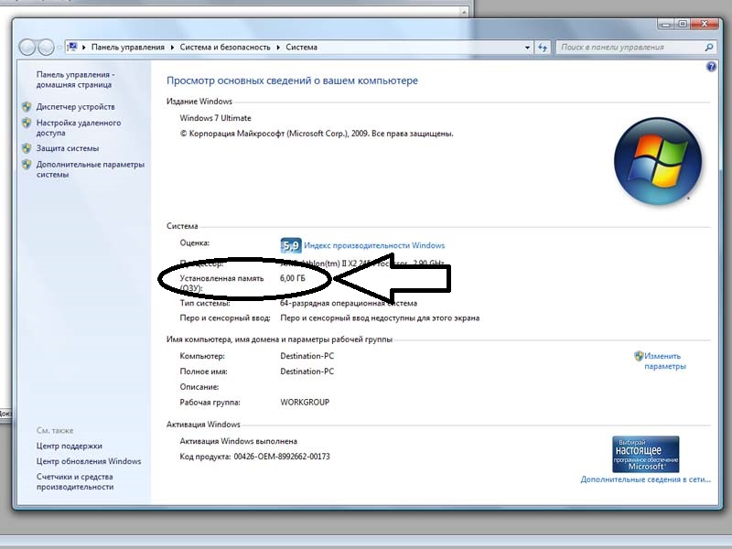Open Центр обновления Windows link
732x549 pixels.
(x=89, y=461)
